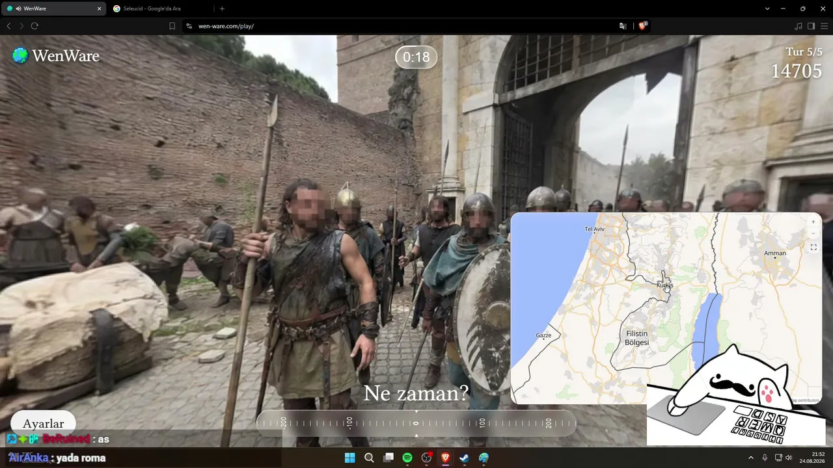
Task: Click the year timeline slider at zero
Action: coord(416,423)
